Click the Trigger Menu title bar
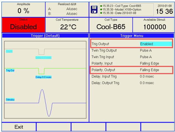The image size is (175, 132). click(132, 36)
